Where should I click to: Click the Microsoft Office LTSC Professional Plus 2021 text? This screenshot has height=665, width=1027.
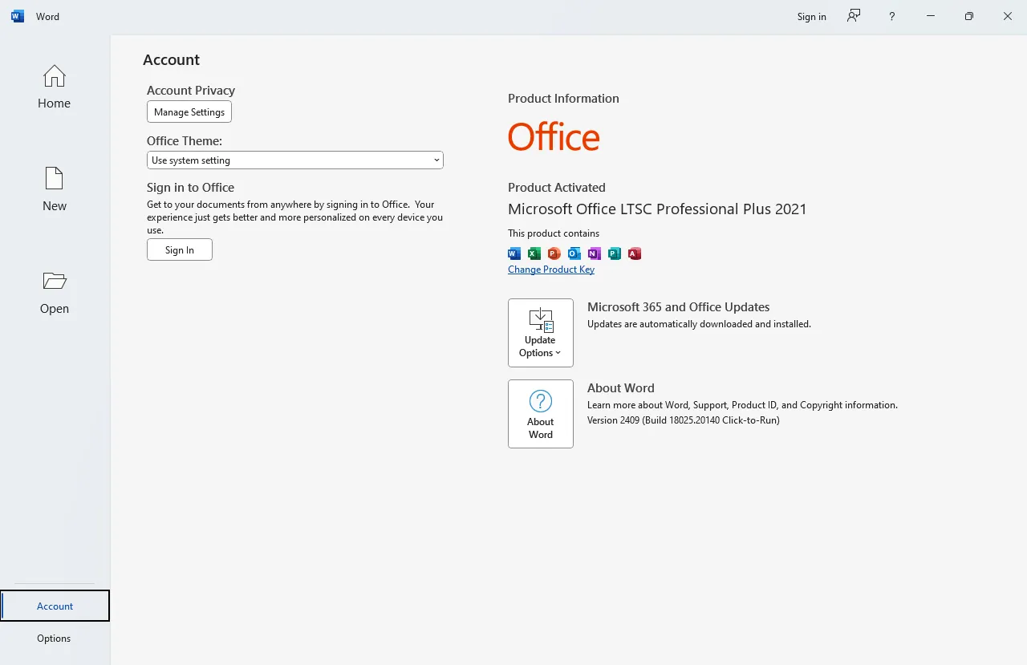657,209
